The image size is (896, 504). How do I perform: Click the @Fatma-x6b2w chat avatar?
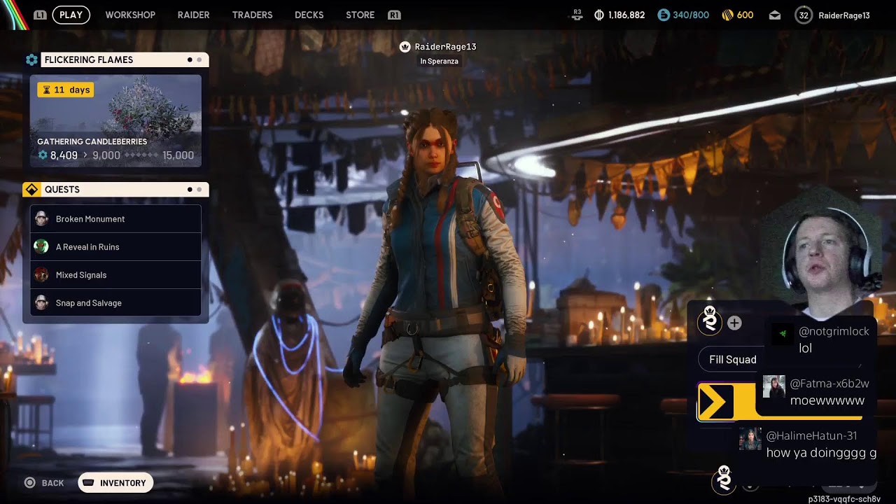pos(773,386)
